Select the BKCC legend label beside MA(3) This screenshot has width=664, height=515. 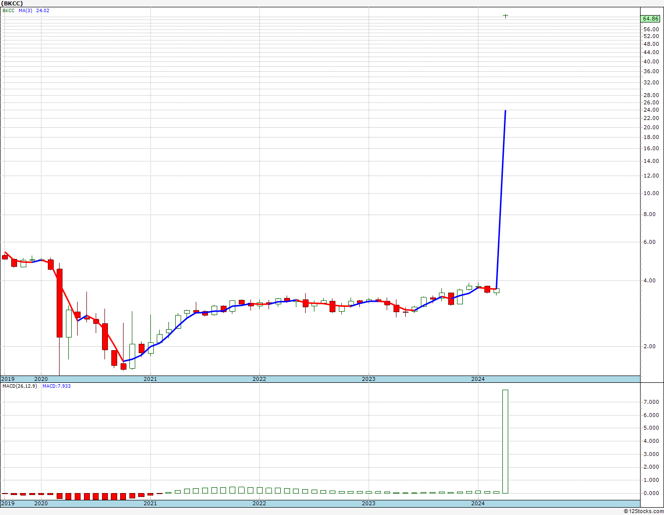(x=8, y=11)
